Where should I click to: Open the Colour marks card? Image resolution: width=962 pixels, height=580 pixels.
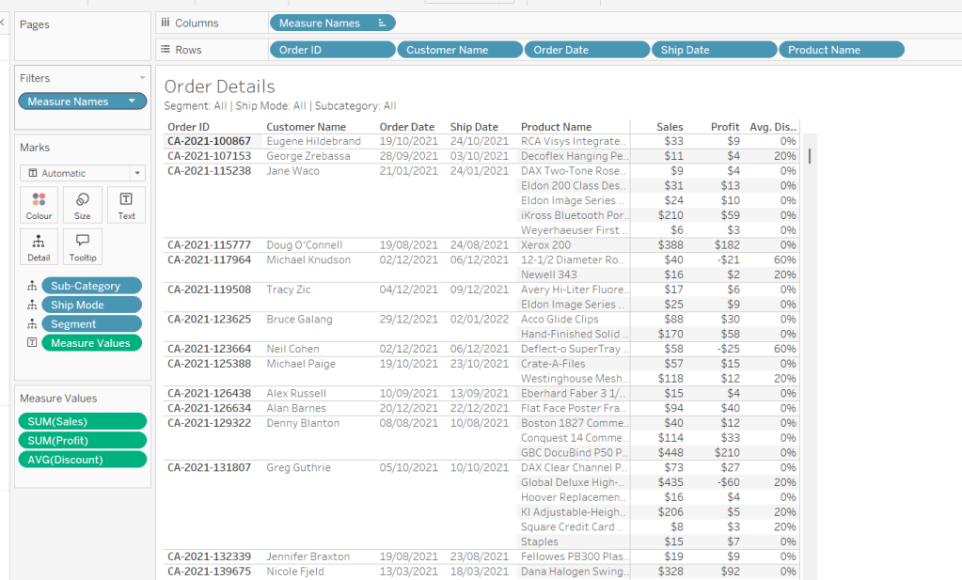point(39,205)
